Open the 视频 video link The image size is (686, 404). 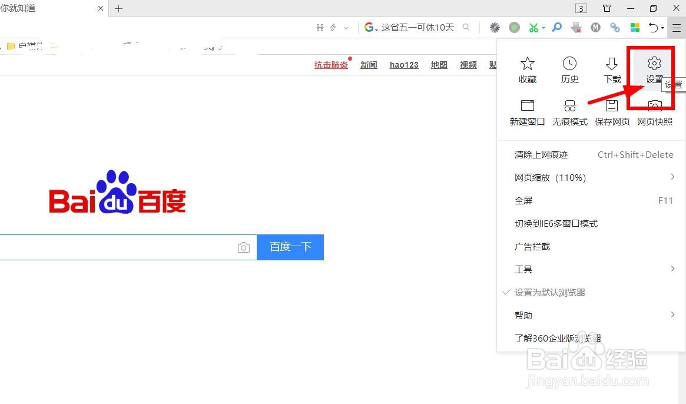point(468,65)
